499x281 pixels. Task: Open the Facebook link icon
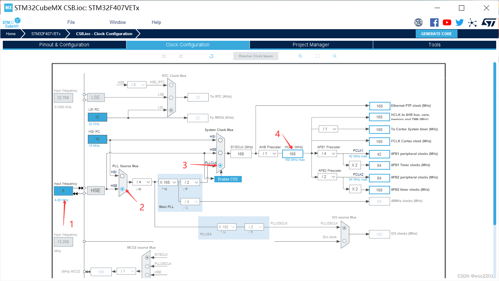[x=434, y=22]
